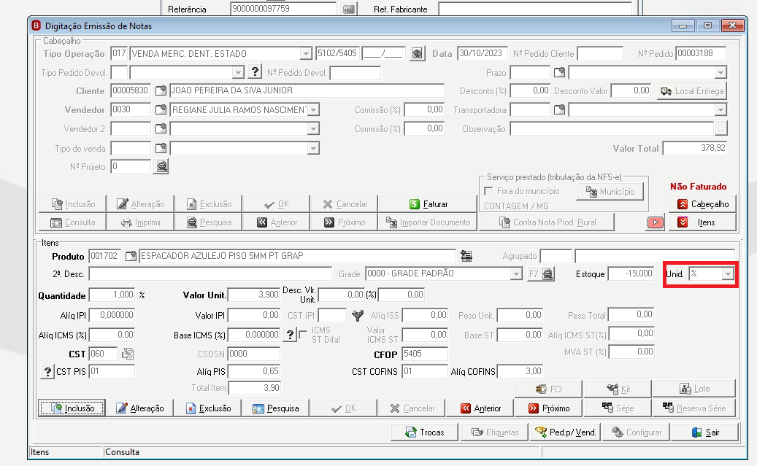
Task: Click the Quantidade input field
Action: pos(112,295)
